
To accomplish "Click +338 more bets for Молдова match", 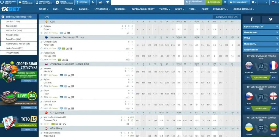I will click(x=128, y=48).
